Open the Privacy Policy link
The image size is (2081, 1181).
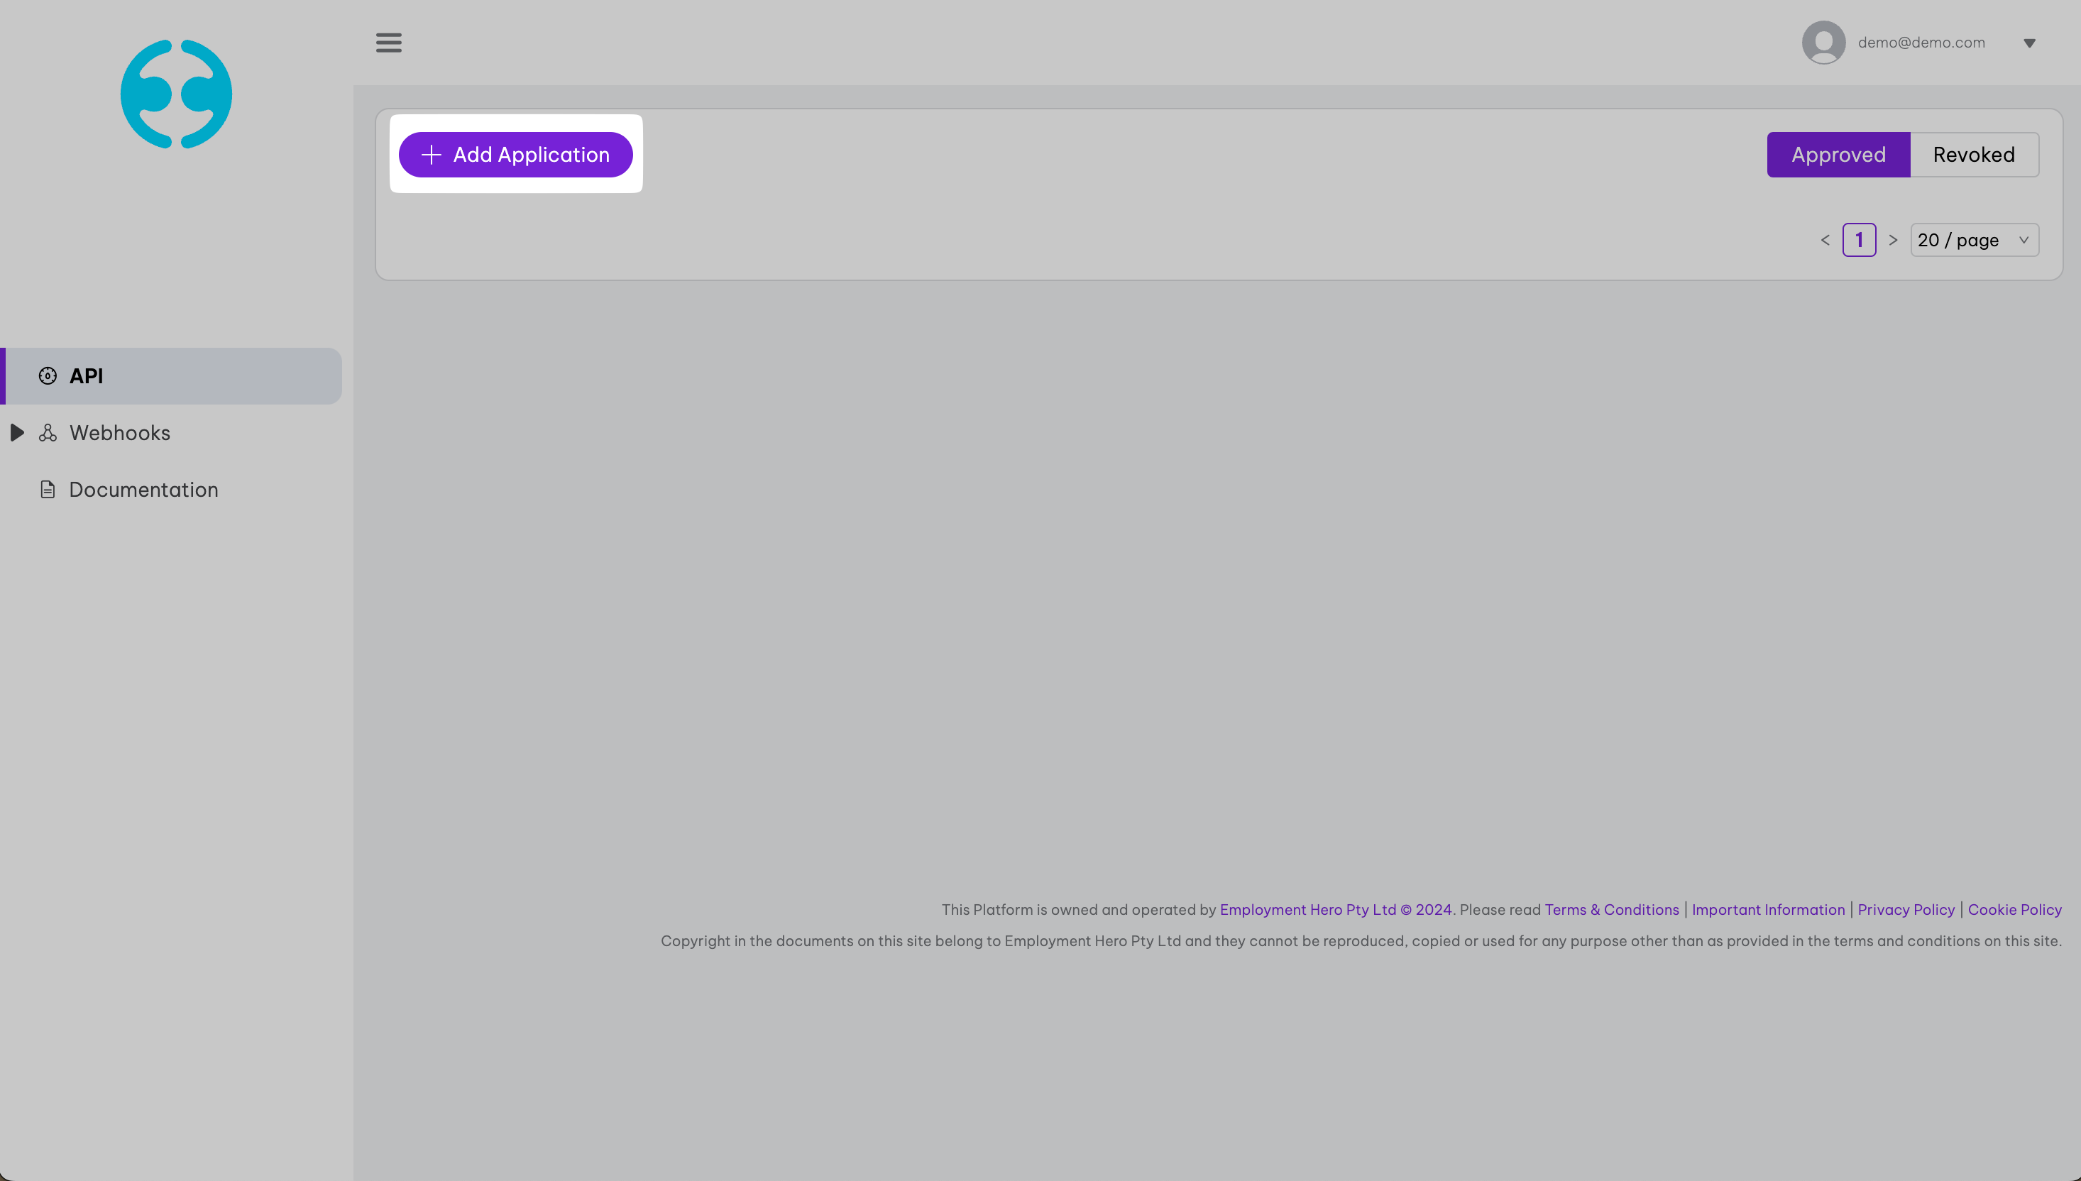1906,909
